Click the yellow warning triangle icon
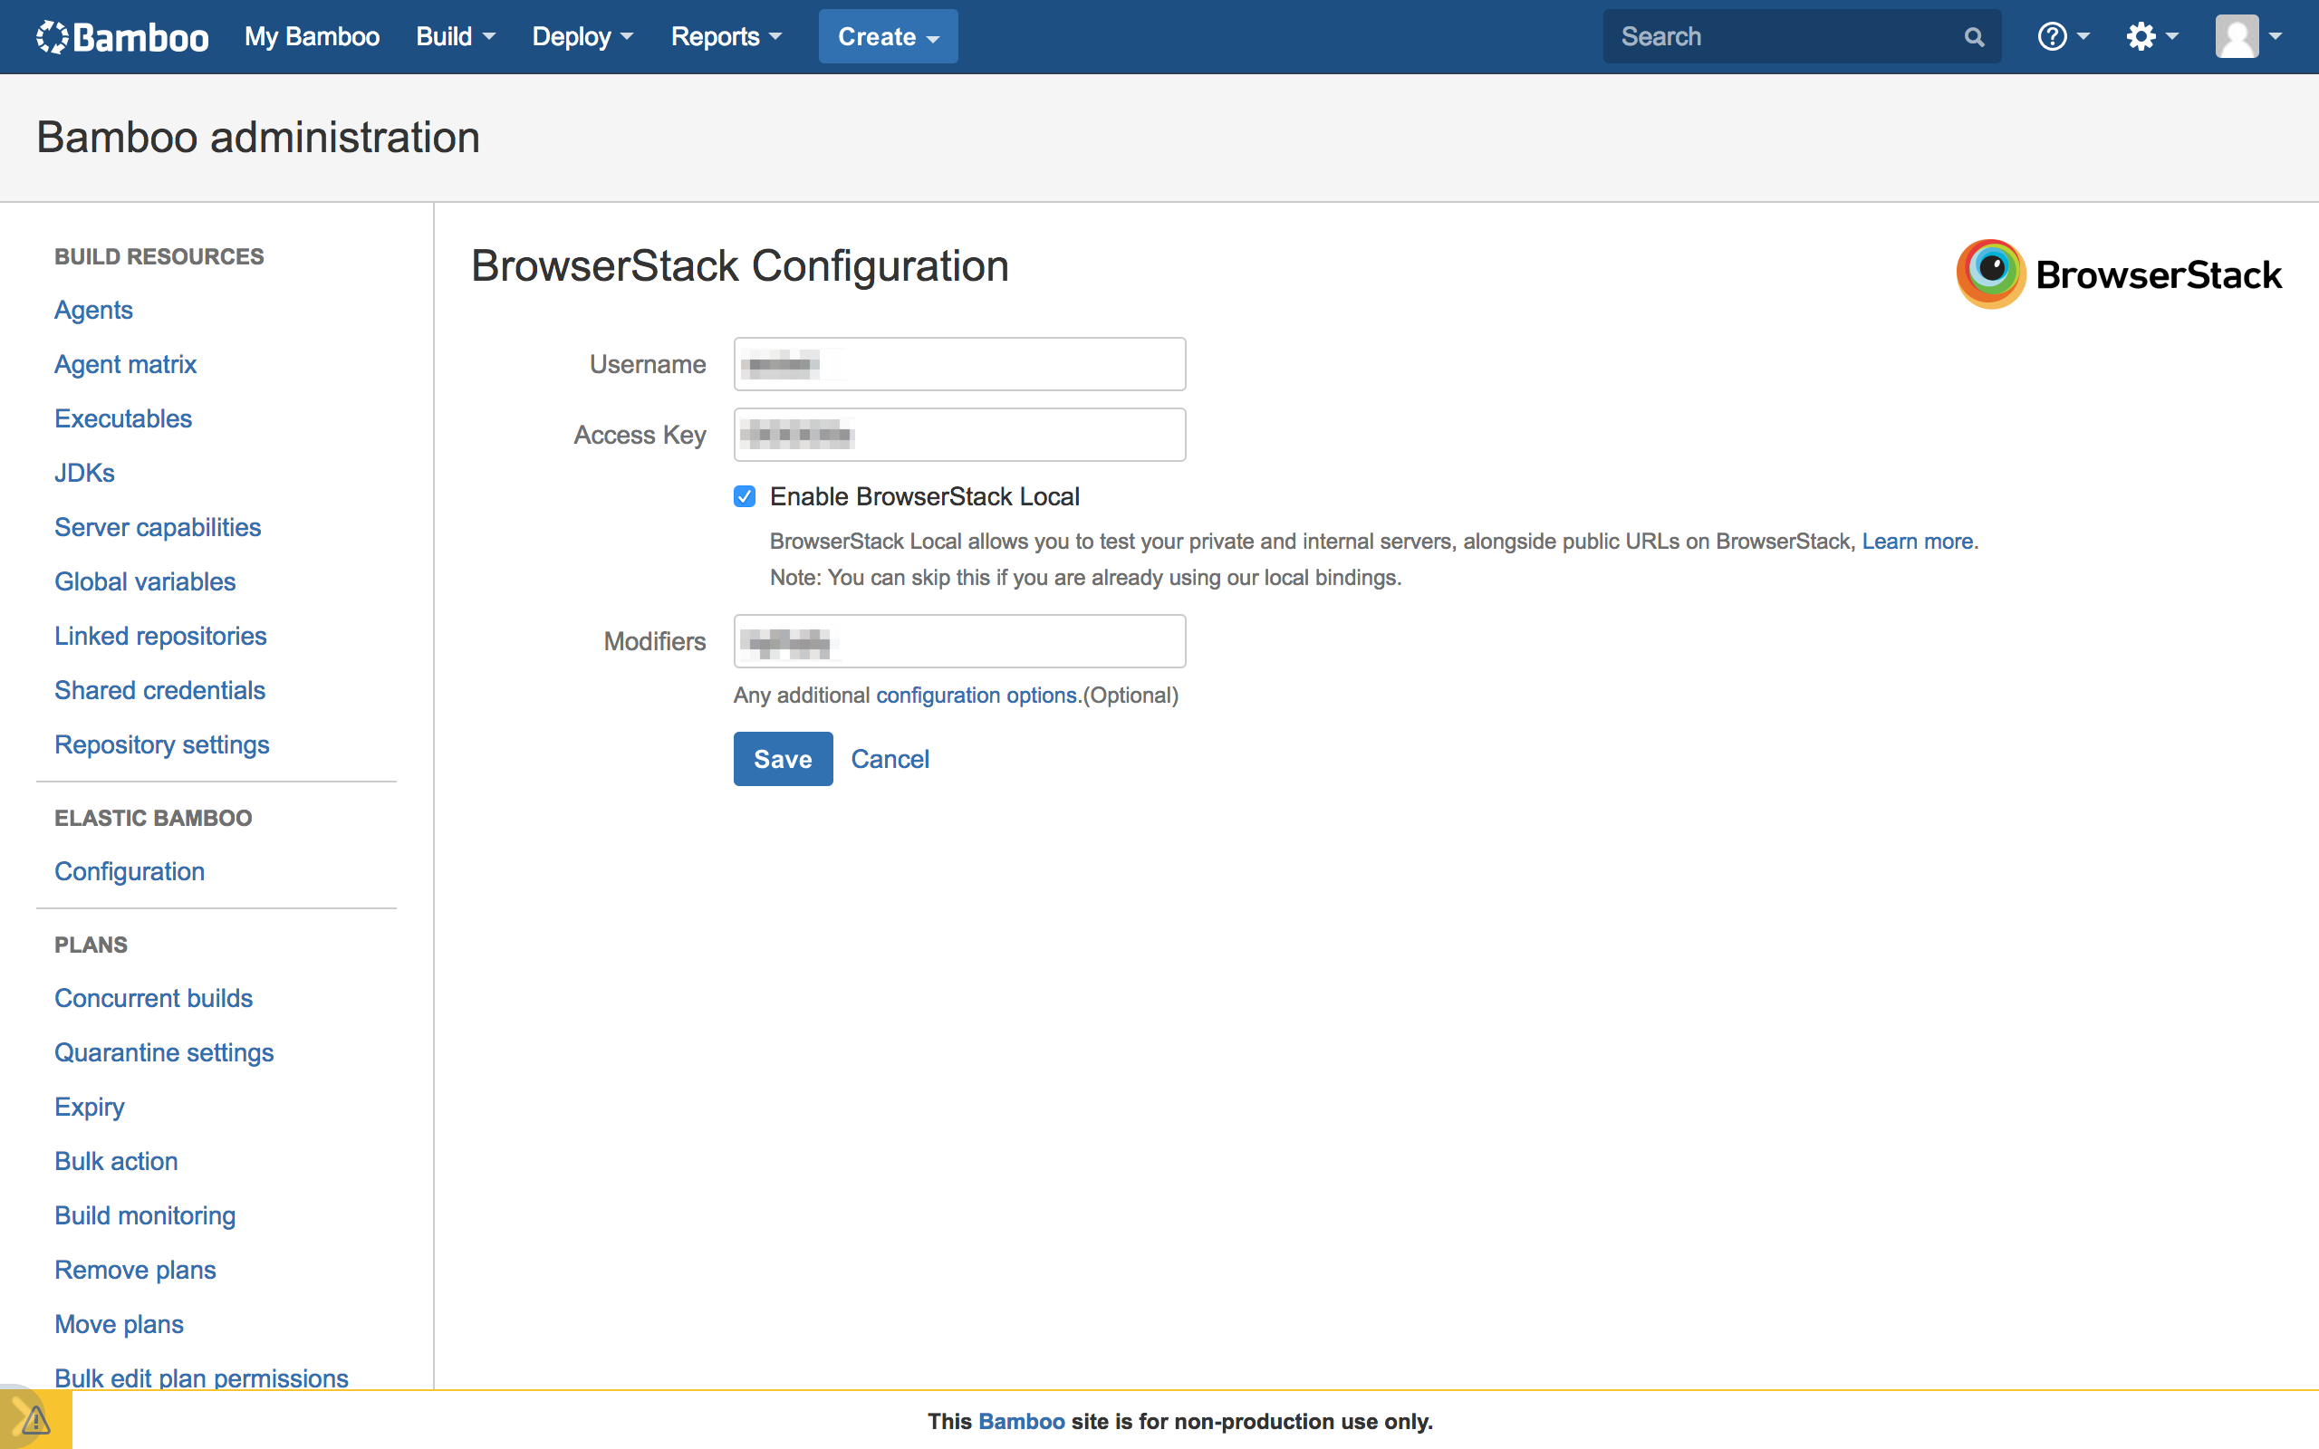The width and height of the screenshot is (2319, 1449). coord(34,1419)
